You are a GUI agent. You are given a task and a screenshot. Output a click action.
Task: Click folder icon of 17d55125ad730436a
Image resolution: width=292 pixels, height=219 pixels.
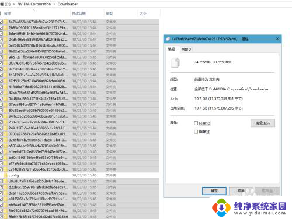coord(5,81)
